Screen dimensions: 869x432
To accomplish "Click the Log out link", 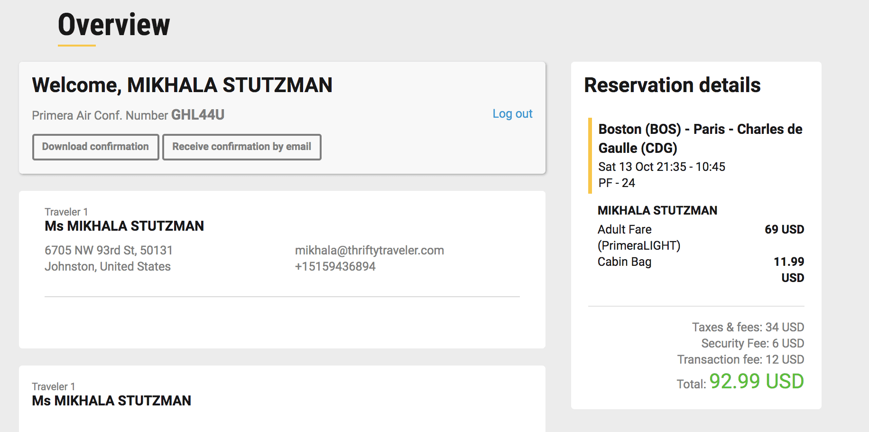I will (512, 114).
